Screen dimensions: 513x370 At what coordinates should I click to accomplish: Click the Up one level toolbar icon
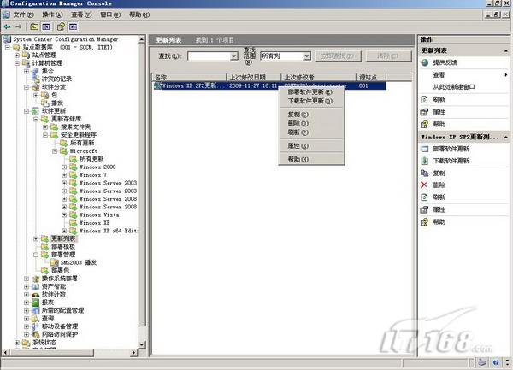point(34,26)
